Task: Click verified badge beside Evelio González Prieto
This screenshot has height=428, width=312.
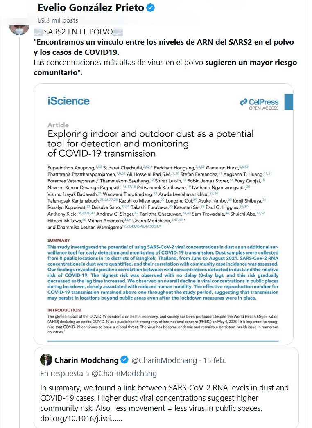Action: click(x=151, y=8)
